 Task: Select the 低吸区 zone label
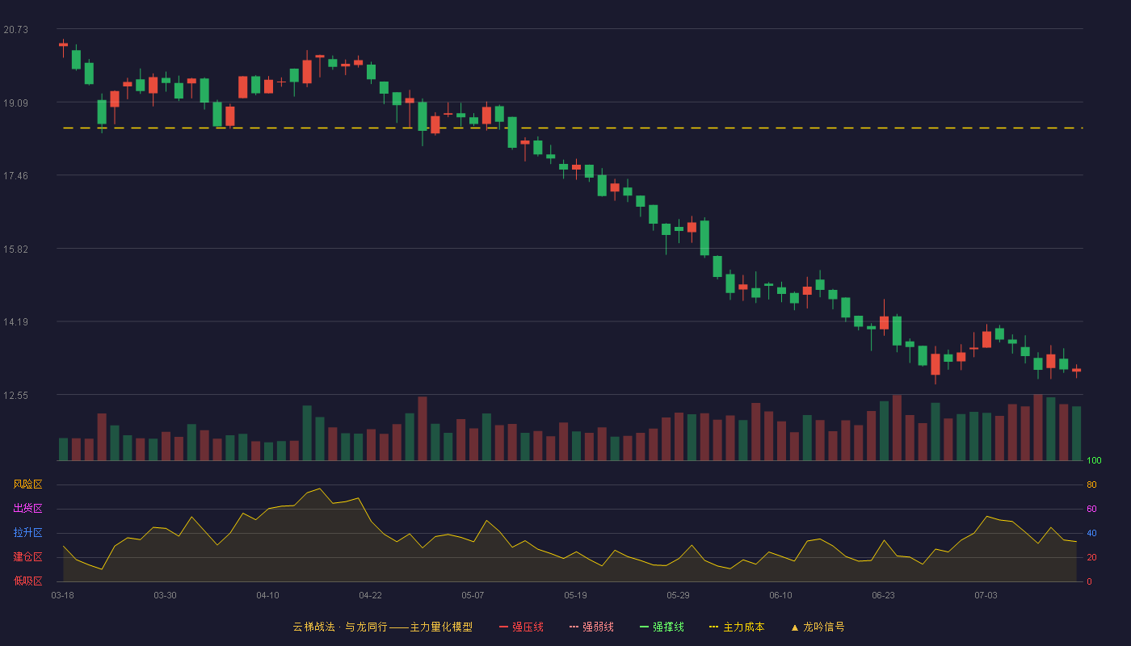click(27, 581)
